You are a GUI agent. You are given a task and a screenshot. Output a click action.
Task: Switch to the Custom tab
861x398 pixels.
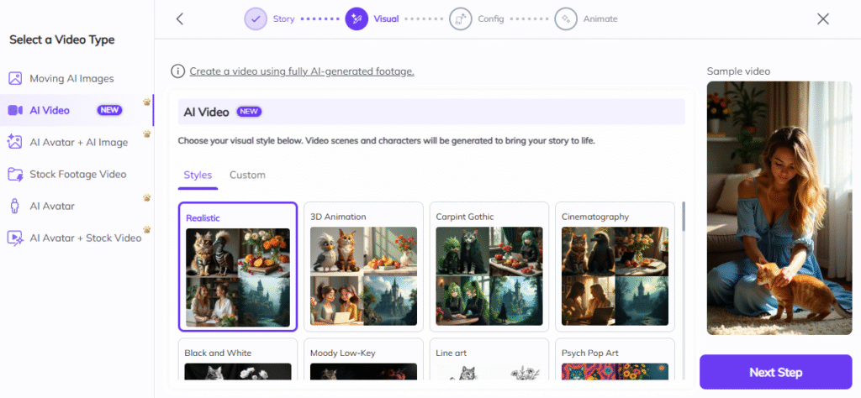click(x=247, y=175)
